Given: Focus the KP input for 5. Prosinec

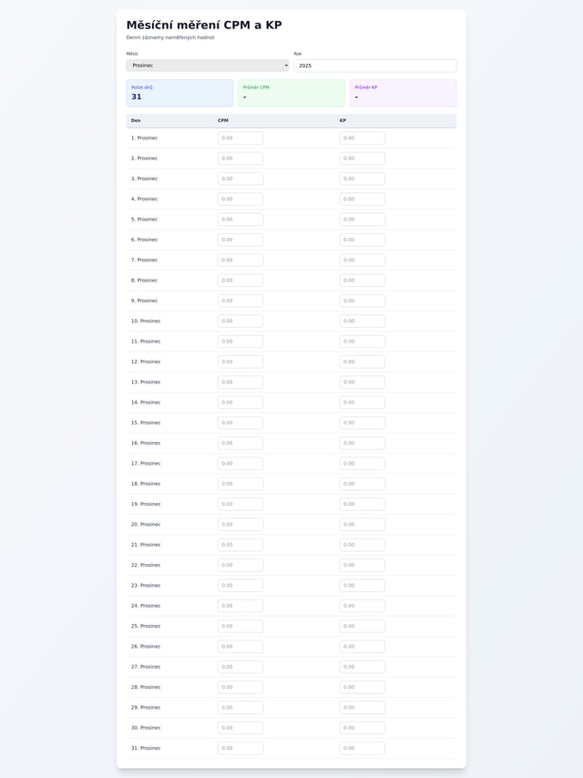Looking at the screenshot, I should click(363, 220).
